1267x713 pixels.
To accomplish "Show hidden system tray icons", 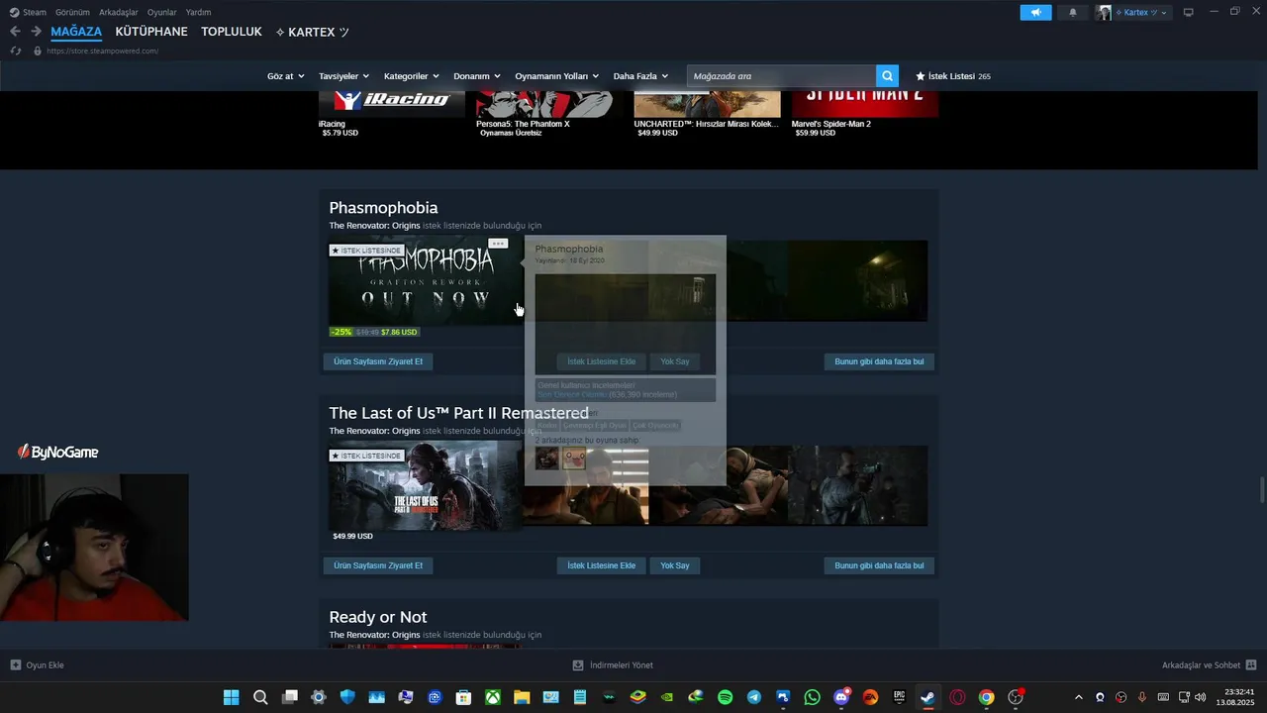I will pos(1079,697).
